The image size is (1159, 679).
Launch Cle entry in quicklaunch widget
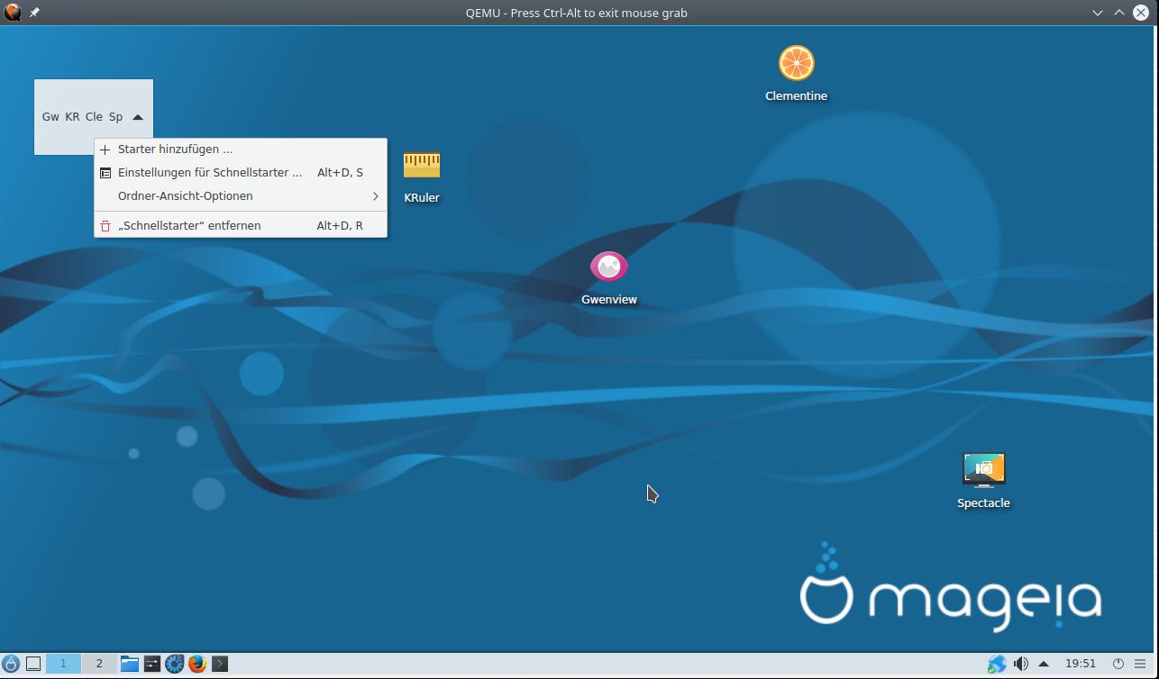point(94,116)
